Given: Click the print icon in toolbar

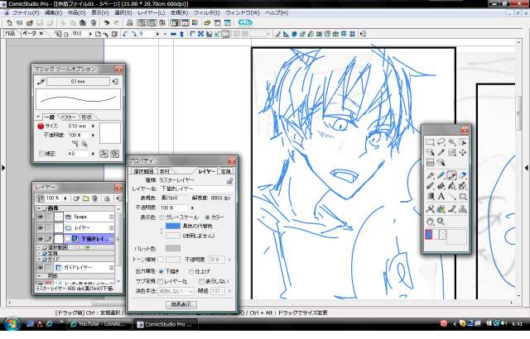Looking at the screenshot, I should coord(129,23).
